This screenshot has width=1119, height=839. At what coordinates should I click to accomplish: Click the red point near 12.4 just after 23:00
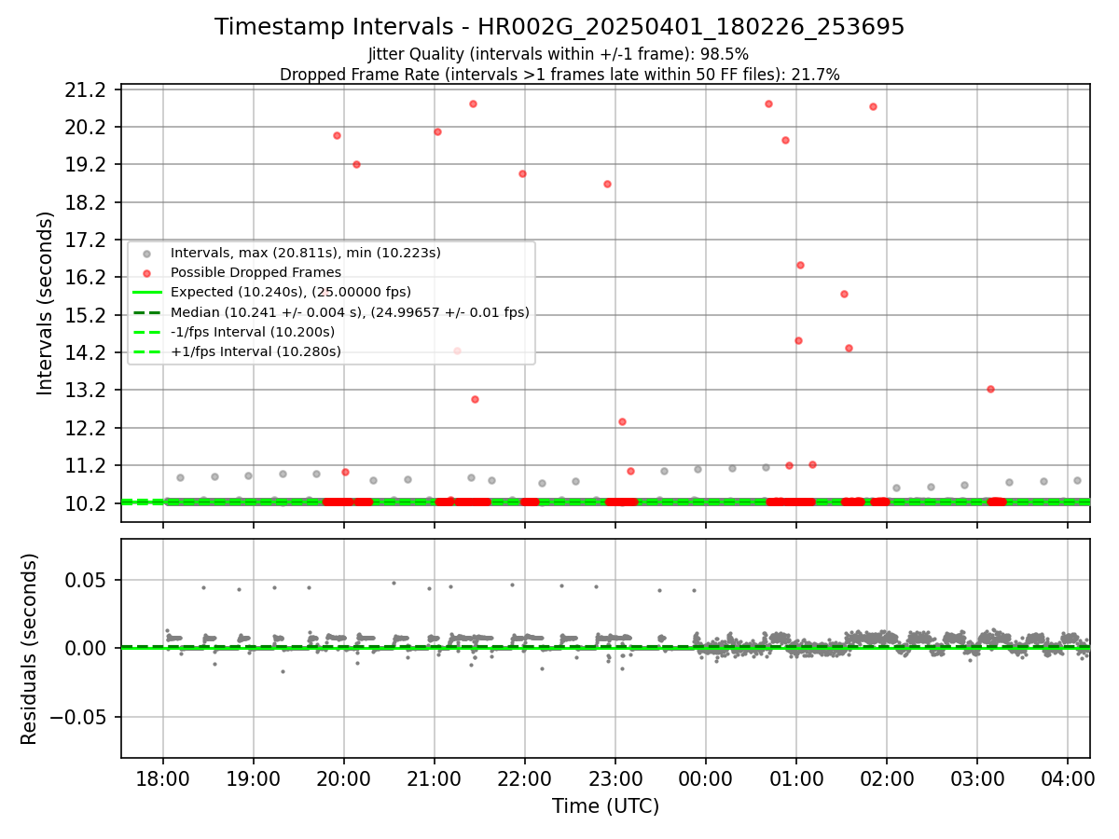click(622, 421)
